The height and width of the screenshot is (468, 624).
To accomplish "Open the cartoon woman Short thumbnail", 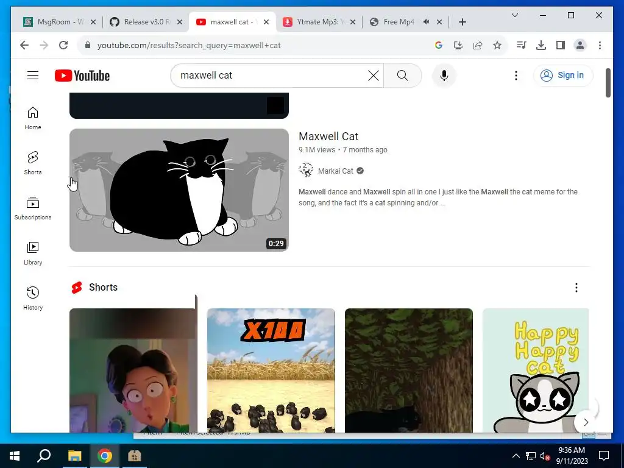I will [133, 370].
